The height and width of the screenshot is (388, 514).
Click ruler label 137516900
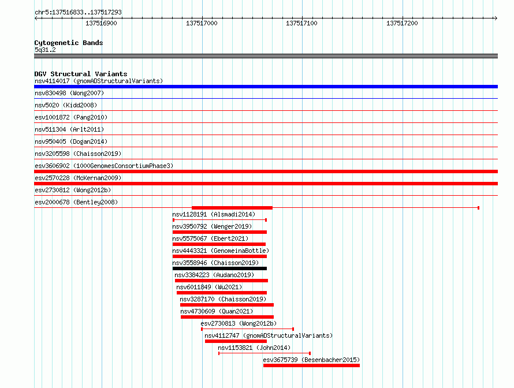coord(101,23)
